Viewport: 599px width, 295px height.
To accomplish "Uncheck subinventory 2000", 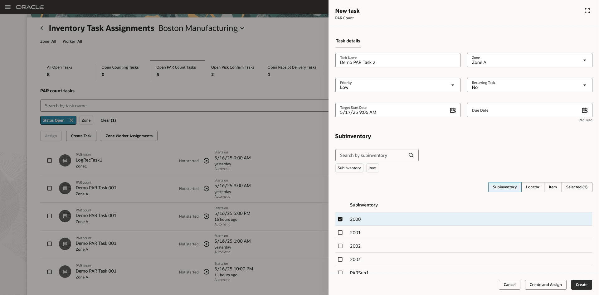I will 340,219.
